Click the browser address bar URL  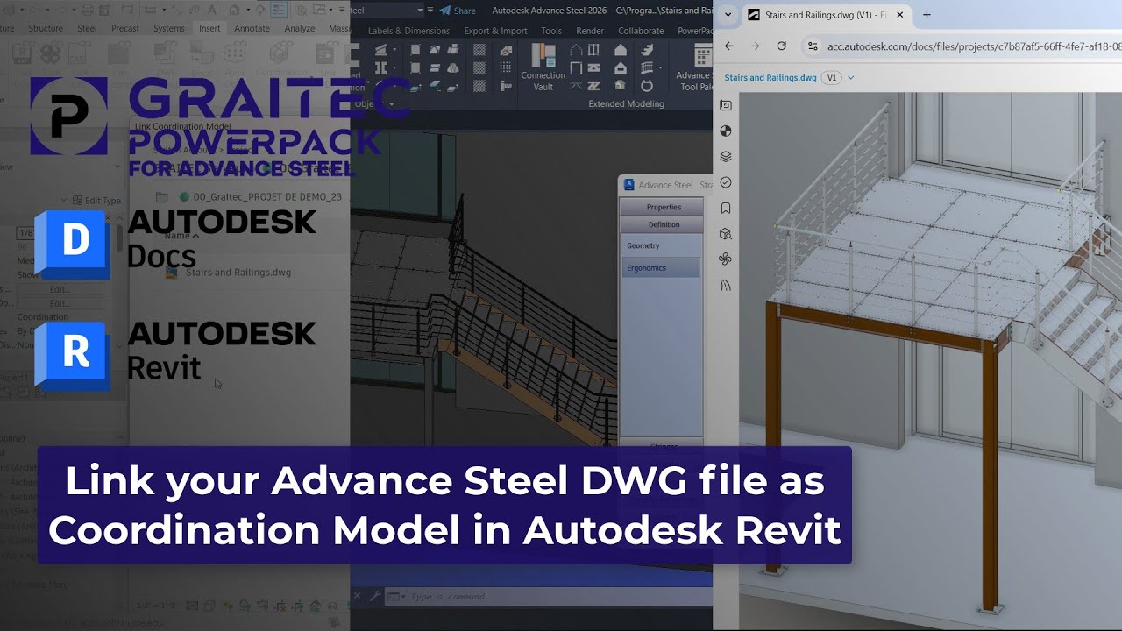(973, 46)
